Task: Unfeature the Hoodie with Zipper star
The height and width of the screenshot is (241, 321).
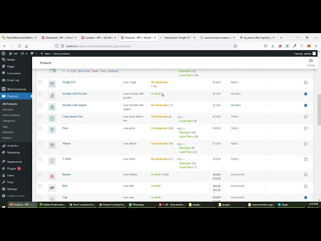Action: click(305, 105)
